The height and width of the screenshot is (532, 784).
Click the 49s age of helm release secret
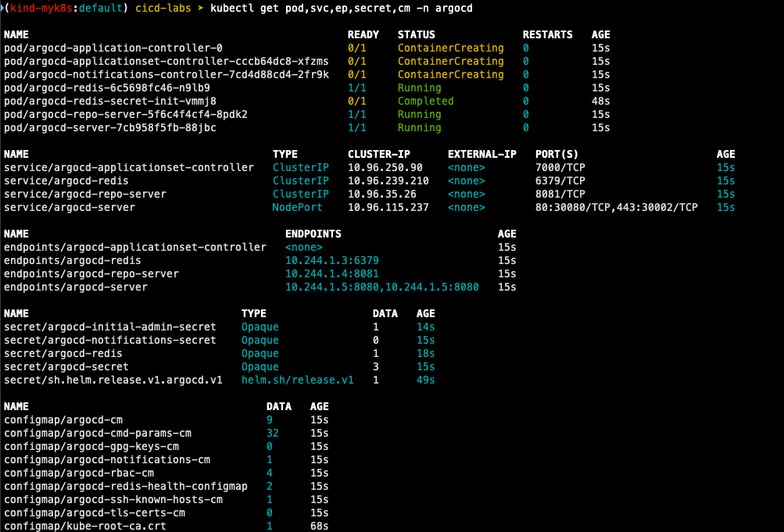pos(425,380)
